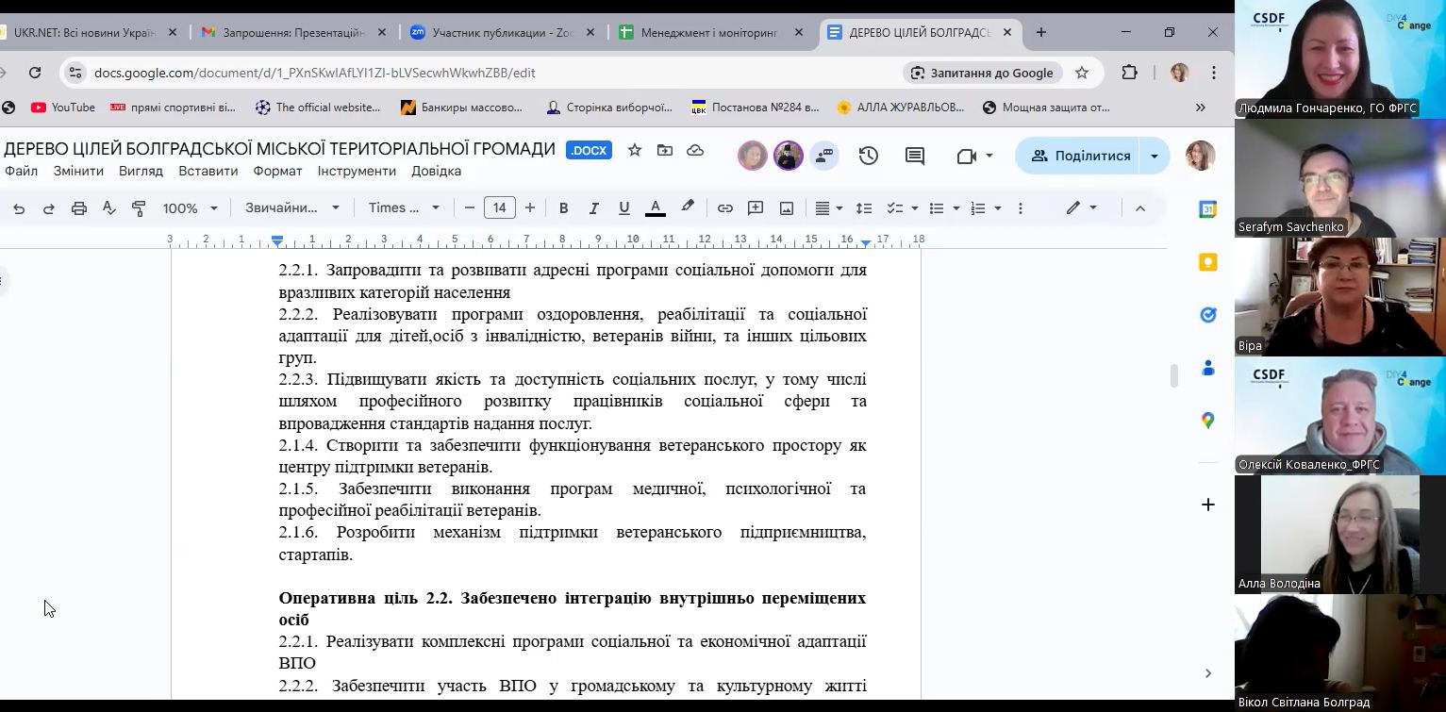Open the Times font dropdown
Screen dimensions: 1446x712
pyautogui.click(x=404, y=208)
